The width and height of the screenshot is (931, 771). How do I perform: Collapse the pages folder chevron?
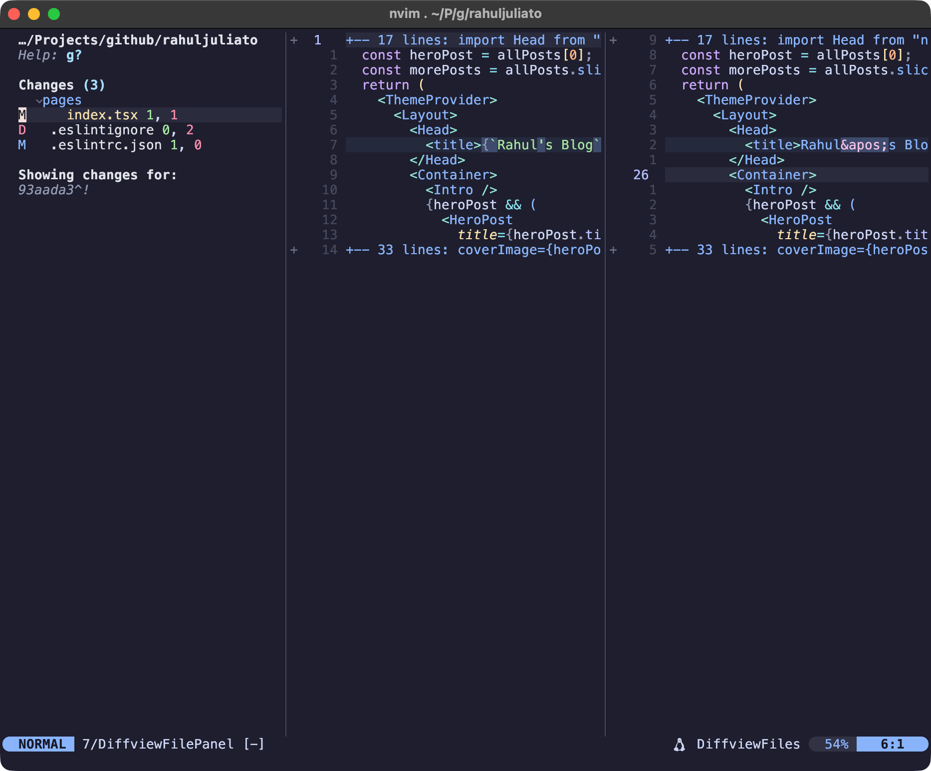[x=38, y=100]
